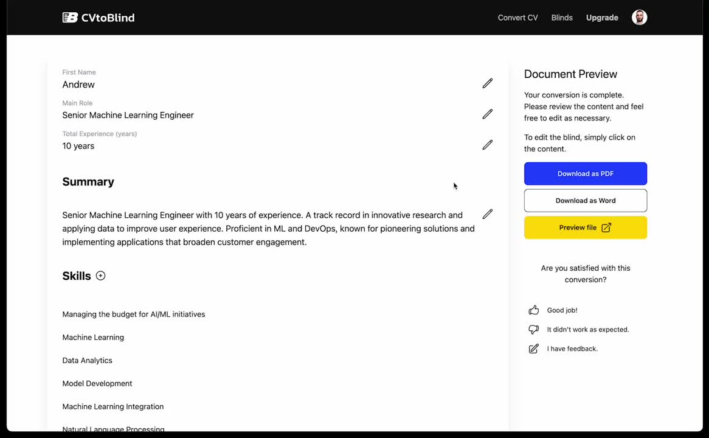Click pencil icon beside Main Role
709x438 pixels.
(x=487, y=114)
